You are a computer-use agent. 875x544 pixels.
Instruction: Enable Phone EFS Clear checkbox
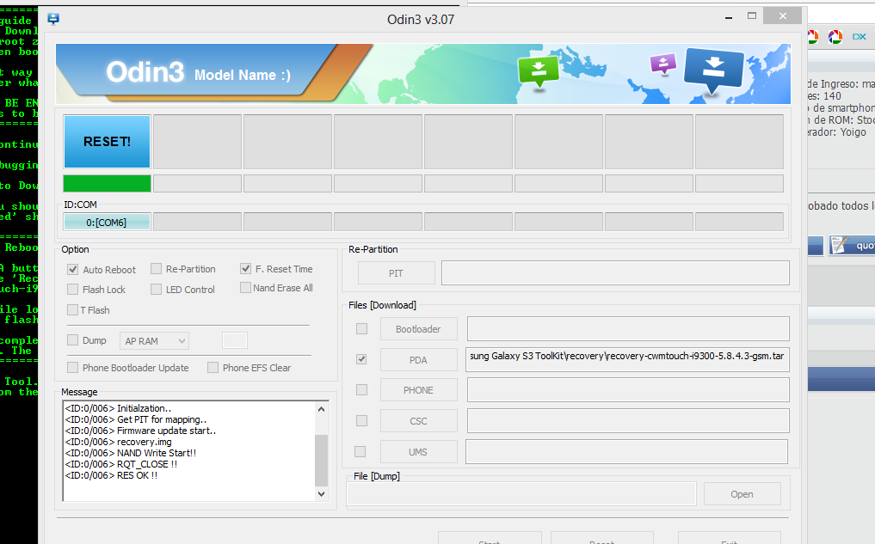click(x=213, y=367)
